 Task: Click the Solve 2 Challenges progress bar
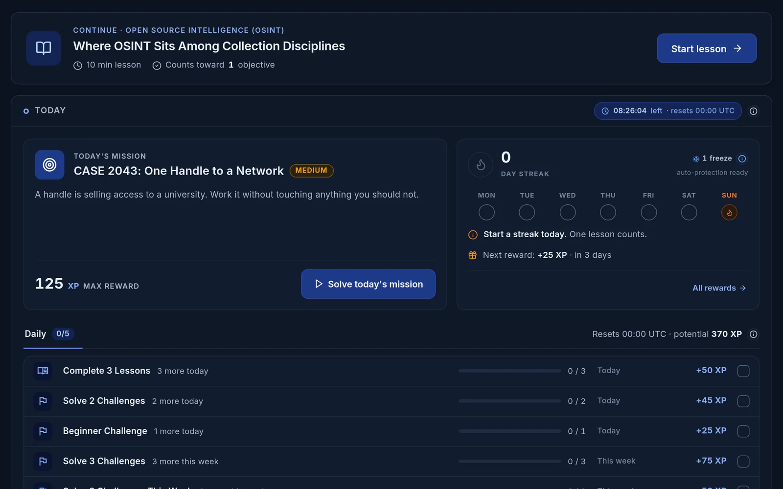509,401
